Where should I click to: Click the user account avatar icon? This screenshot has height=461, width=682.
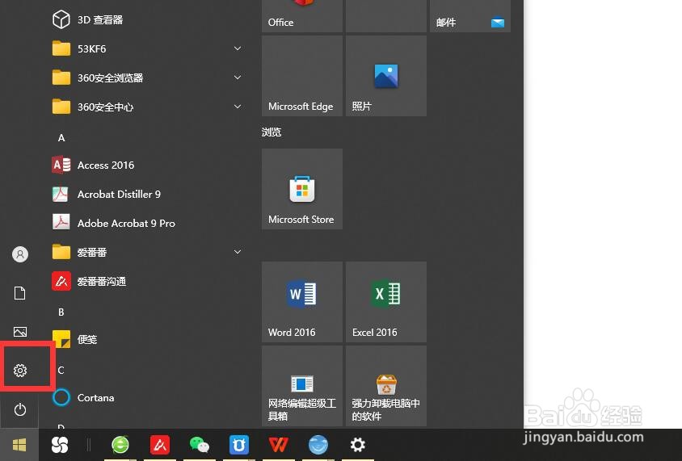click(20, 254)
